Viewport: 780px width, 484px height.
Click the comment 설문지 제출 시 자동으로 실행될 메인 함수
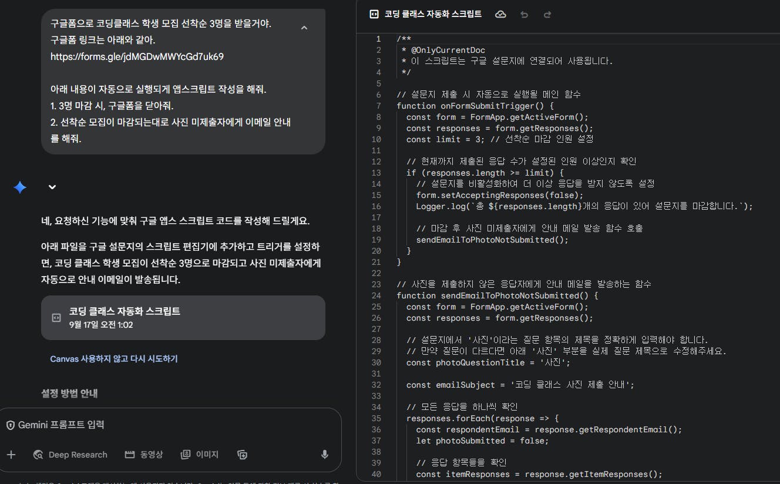coord(489,95)
